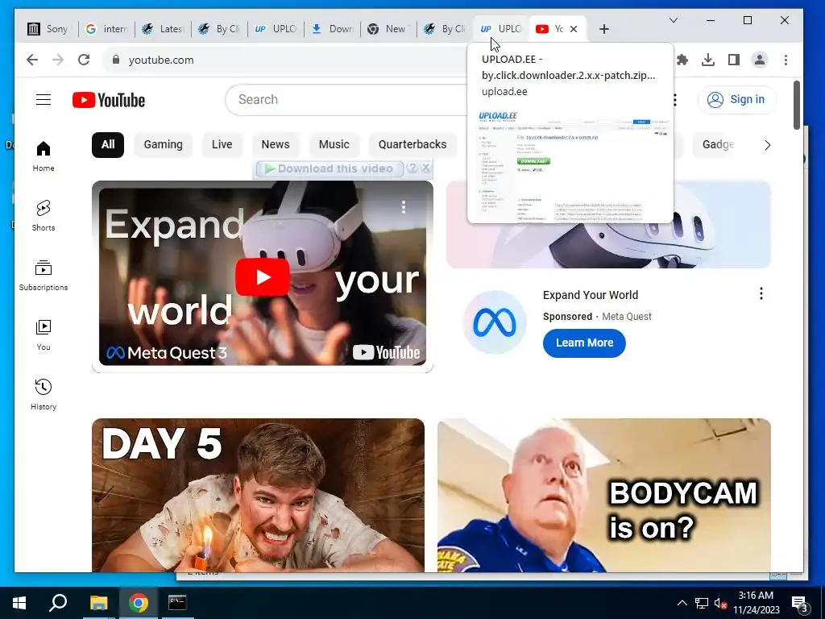825x619 pixels.
Task: Open the Expand Your World title link
Action: click(591, 295)
